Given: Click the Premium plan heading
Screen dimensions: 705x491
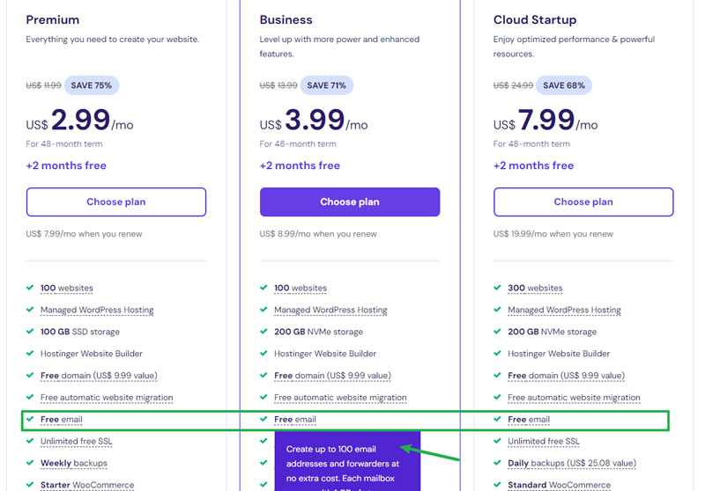Looking at the screenshot, I should pyautogui.click(x=53, y=19).
